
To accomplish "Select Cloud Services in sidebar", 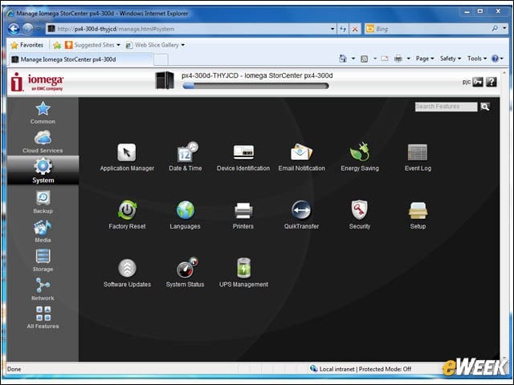I will point(43,142).
